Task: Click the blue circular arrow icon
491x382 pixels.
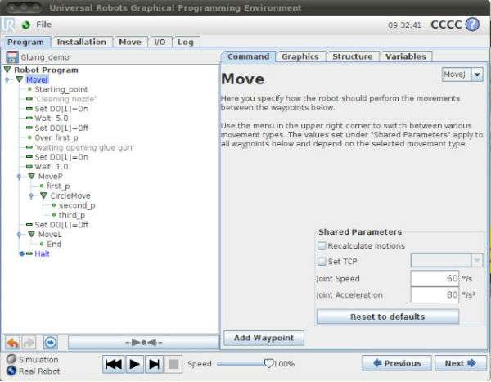Action: tap(51, 343)
